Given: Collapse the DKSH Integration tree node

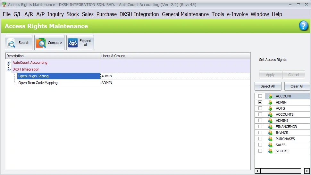Looking at the screenshot, I should pos(9,69).
